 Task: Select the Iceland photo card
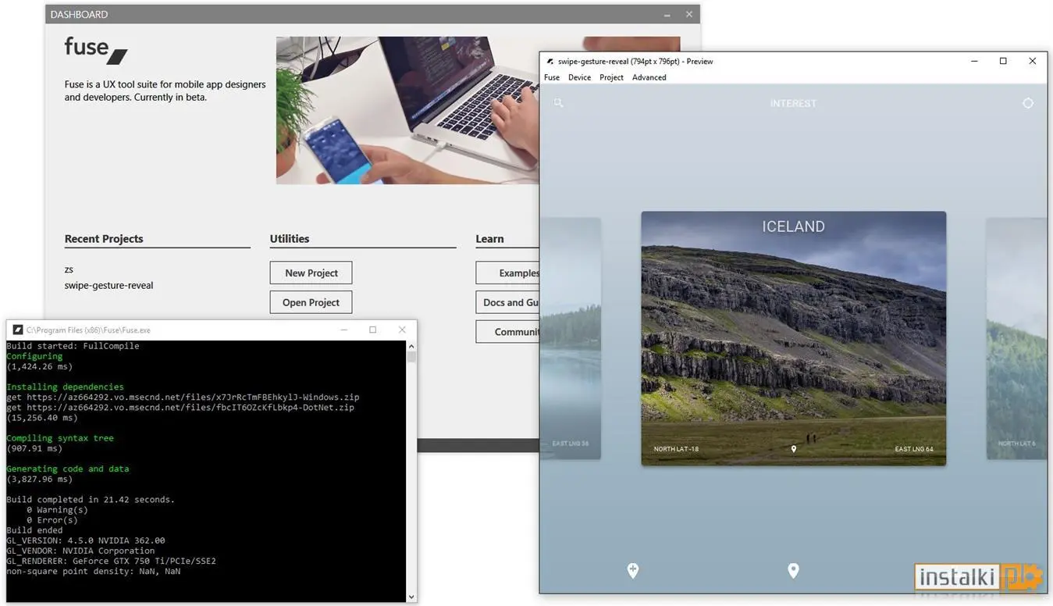pyautogui.click(x=794, y=338)
